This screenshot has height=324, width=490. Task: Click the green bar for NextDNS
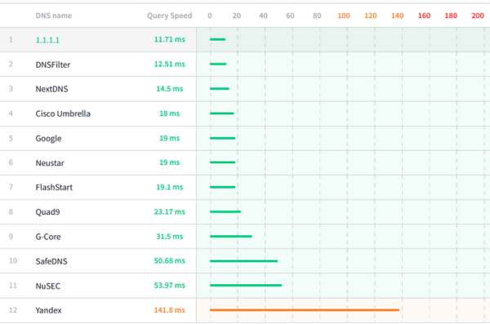220,89
